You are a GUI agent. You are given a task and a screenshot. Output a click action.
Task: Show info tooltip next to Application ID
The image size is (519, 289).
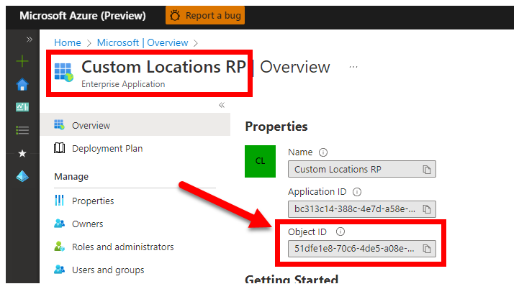(357, 192)
